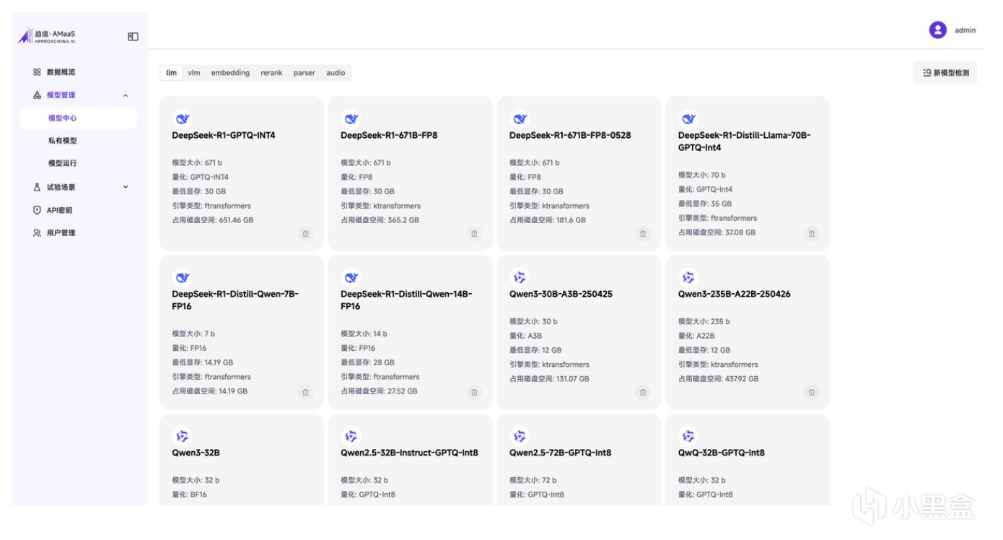Click the Qwen logo on Qwen3-30B-A3B-250425 card

tap(520, 278)
